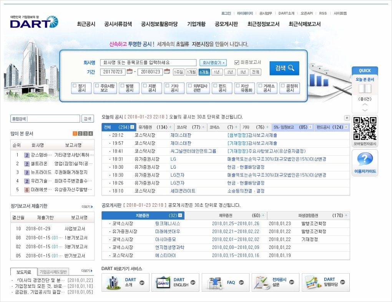Switch to 기업공시제도일반 tab
The image size is (392, 302).
53,272
